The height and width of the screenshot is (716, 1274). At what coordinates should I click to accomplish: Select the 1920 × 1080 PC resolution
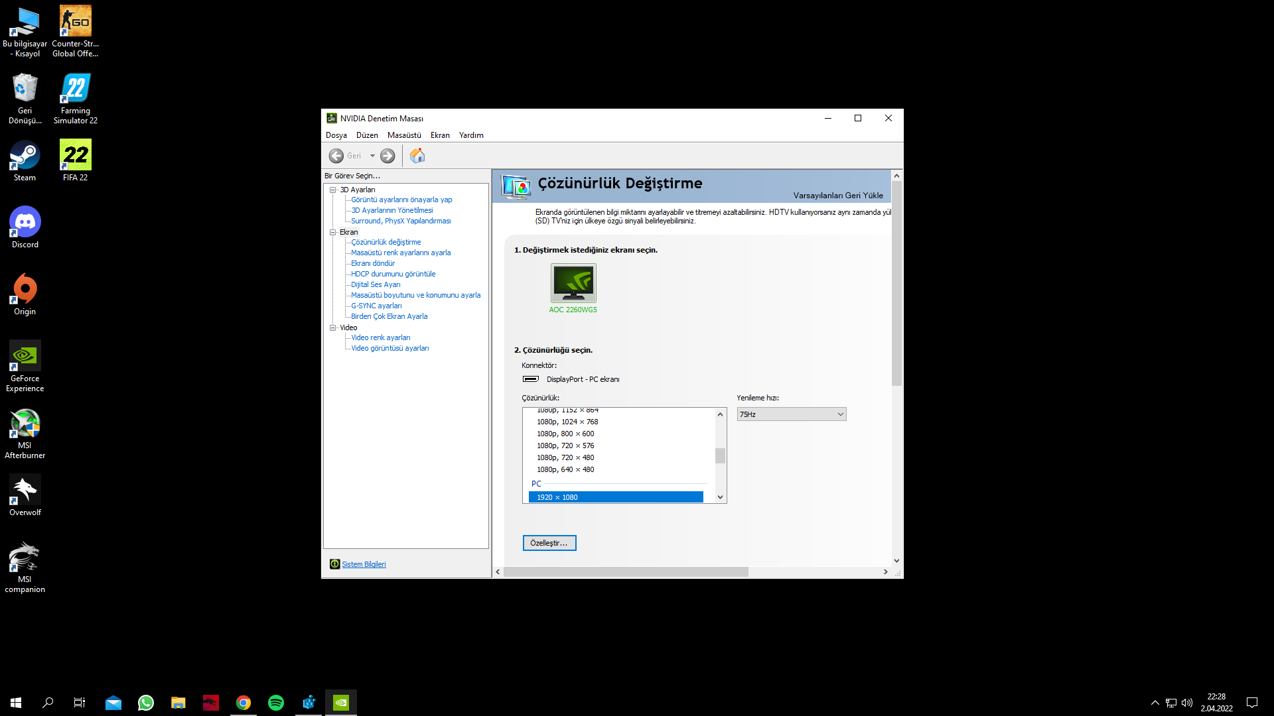point(616,497)
